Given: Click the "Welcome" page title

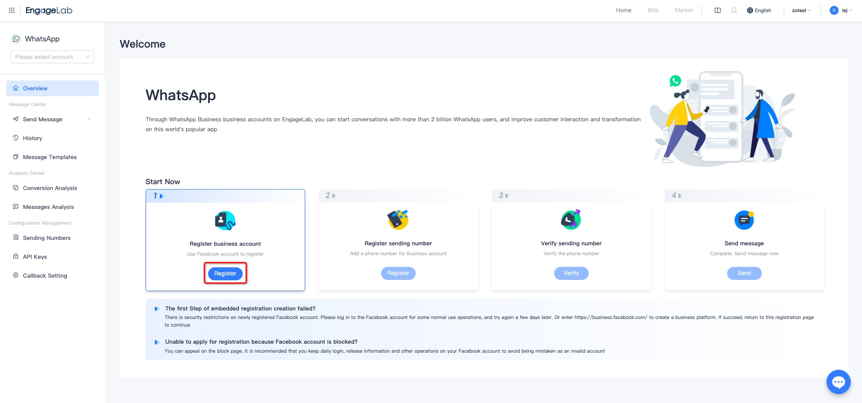Looking at the screenshot, I should pos(142,44).
